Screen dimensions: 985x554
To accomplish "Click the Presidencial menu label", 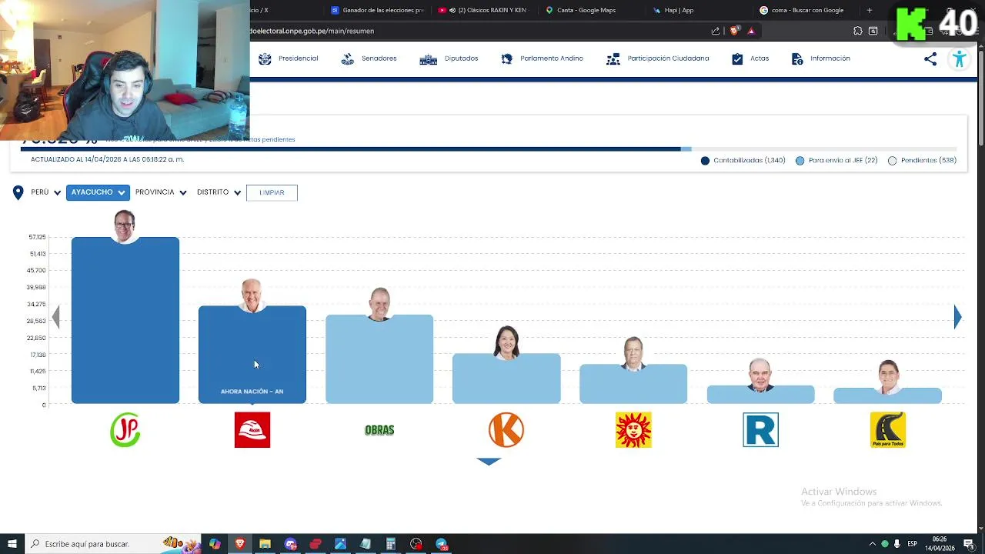I will [x=298, y=58].
